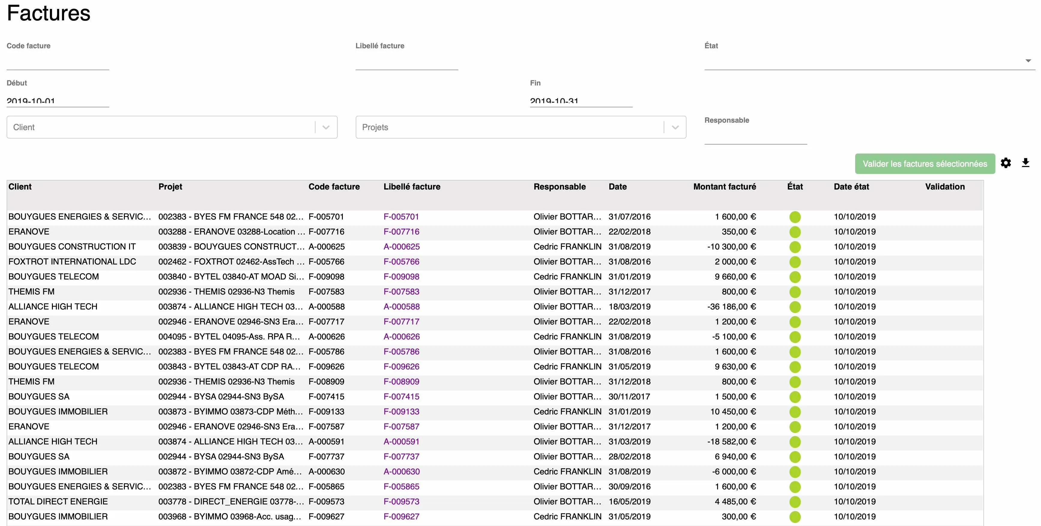Click green status dot for A-000630 row
The image size is (1041, 526).
tap(795, 472)
